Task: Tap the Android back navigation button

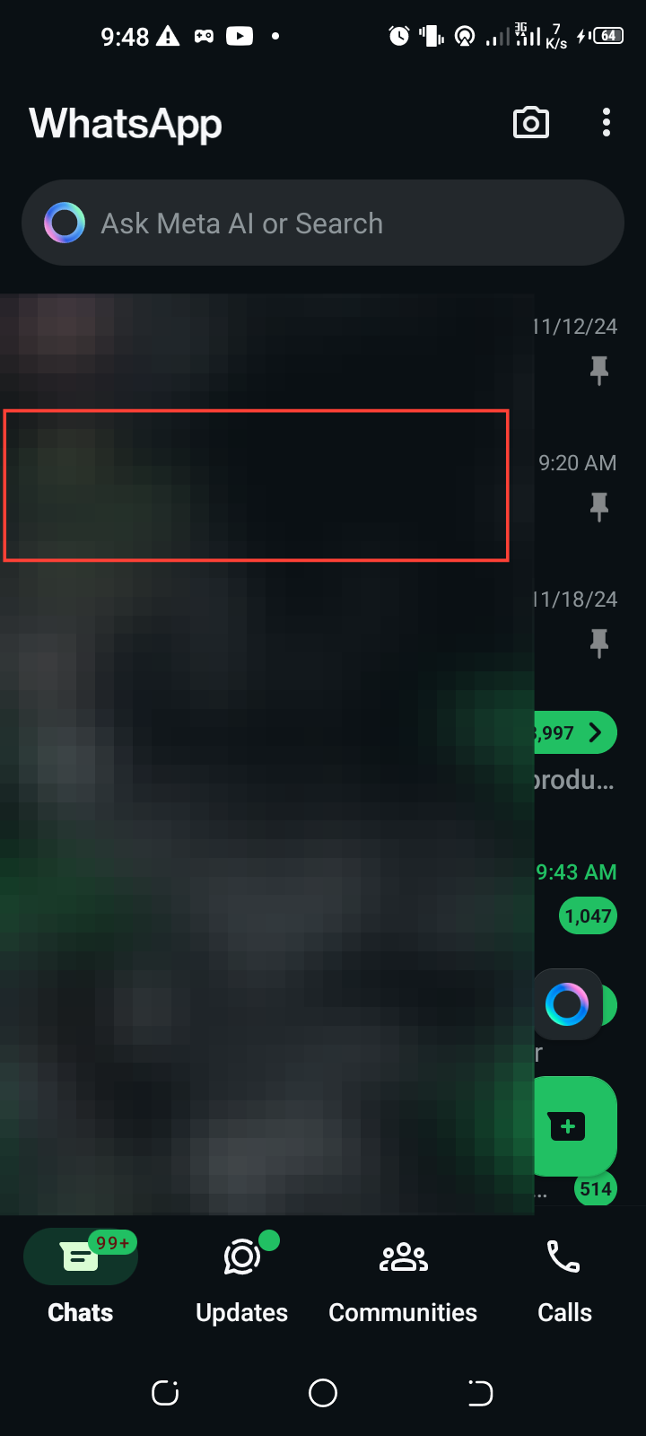Action: click(480, 1393)
